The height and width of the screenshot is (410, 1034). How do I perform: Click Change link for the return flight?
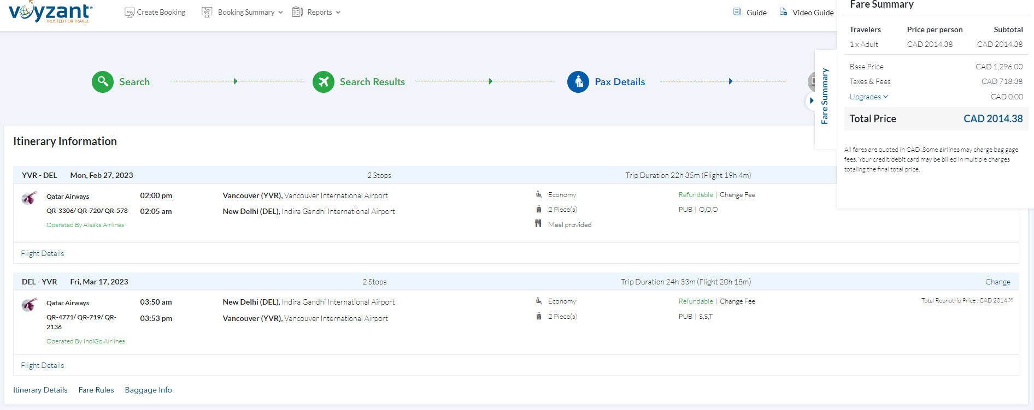click(x=997, y=282)
